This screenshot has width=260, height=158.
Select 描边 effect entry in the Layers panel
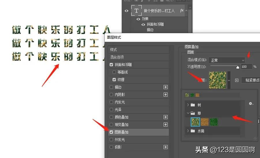coord(150,30)
